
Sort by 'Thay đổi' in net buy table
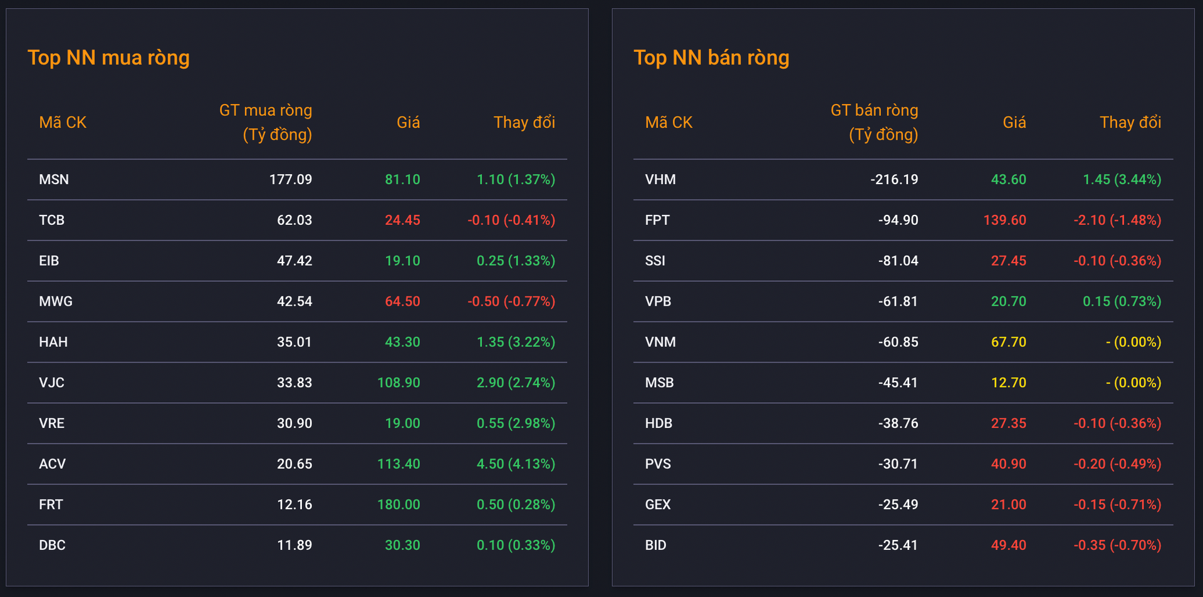pos(524,122)
